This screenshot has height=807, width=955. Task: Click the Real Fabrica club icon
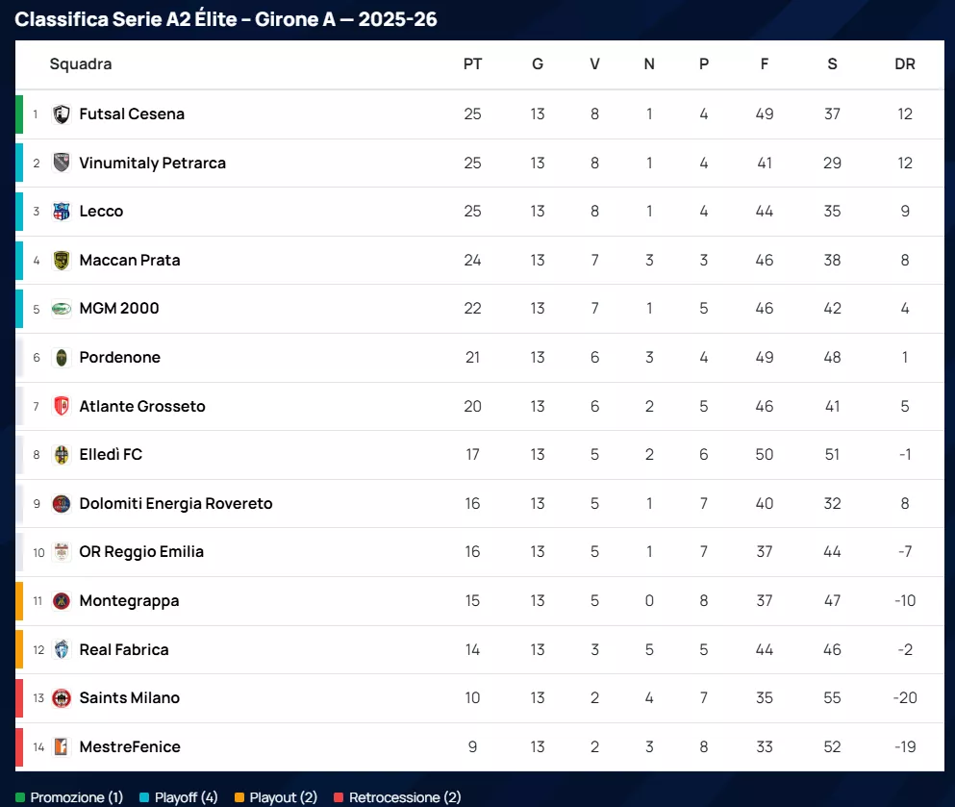coord(62,649)
